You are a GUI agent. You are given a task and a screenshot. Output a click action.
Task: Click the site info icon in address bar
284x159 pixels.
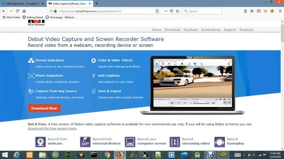[51, 11]
